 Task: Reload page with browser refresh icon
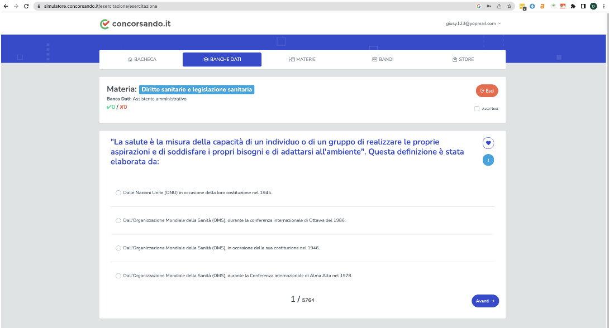click(26, 6)
